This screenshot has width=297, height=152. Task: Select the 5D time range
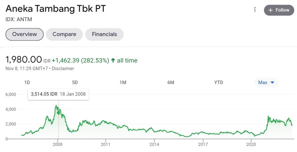(75, 82)
